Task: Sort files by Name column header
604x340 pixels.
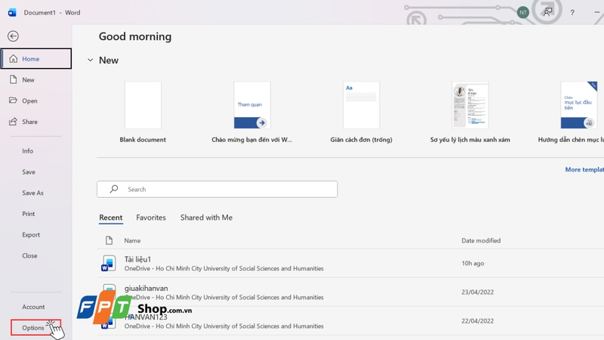Action: pos(132,240)
